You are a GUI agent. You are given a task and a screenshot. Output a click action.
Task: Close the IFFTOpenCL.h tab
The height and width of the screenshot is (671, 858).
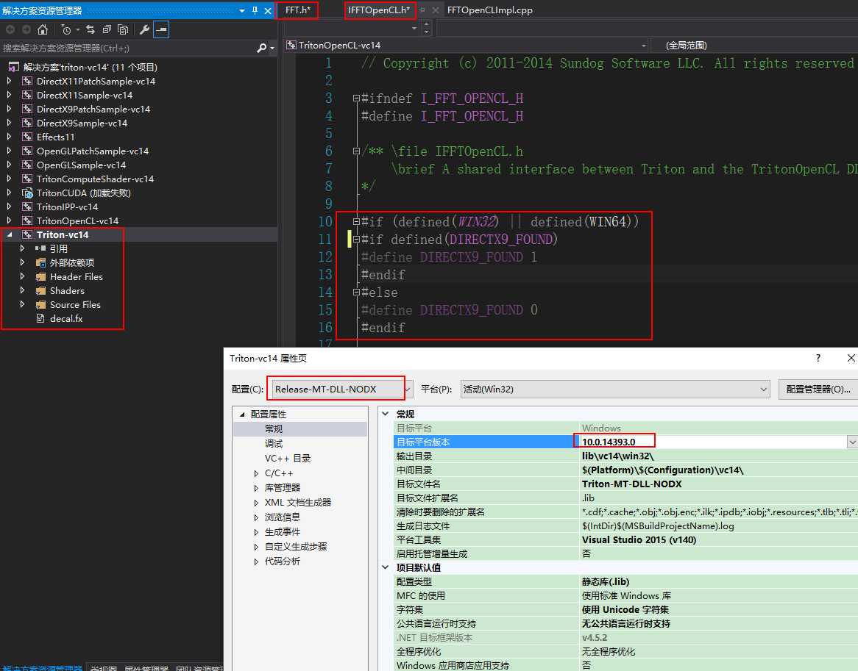pos(435,10)
